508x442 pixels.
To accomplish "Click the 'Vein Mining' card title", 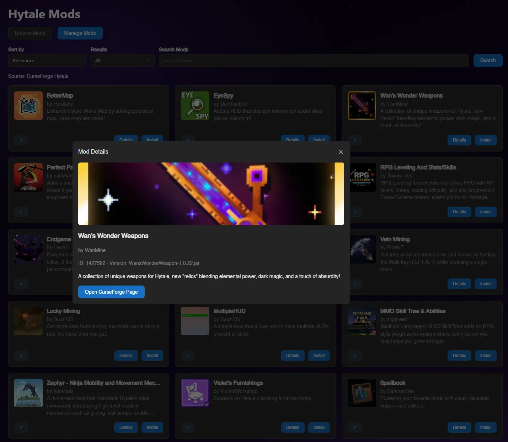I will [x=395, y=239].
